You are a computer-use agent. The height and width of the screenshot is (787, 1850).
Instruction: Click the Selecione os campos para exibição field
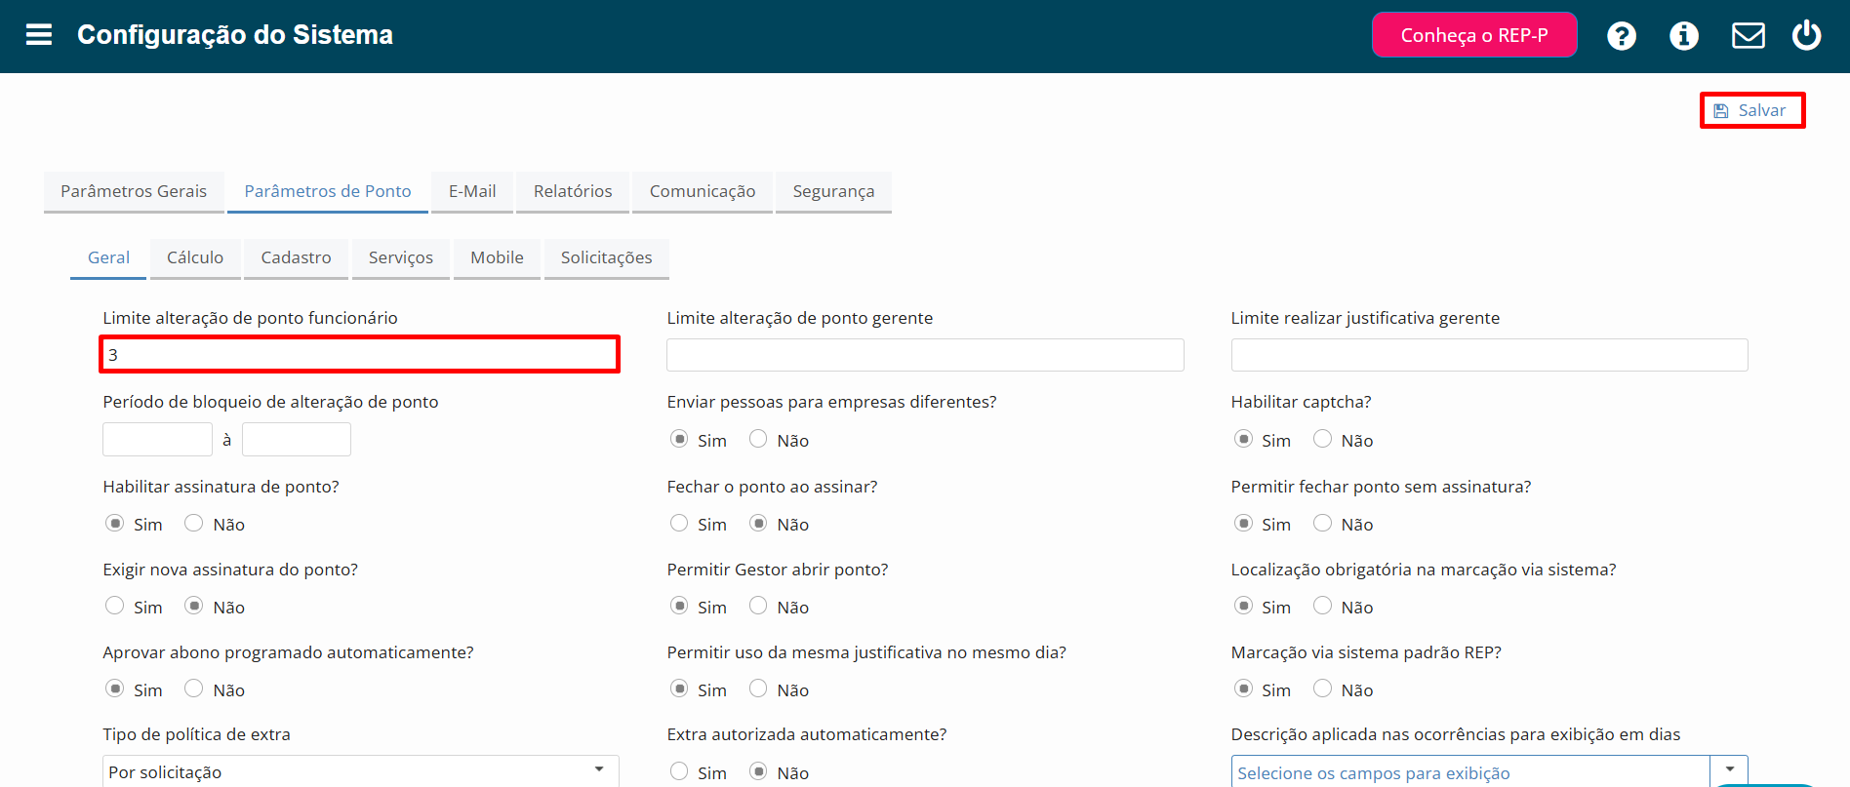[x=1470, y=772]
